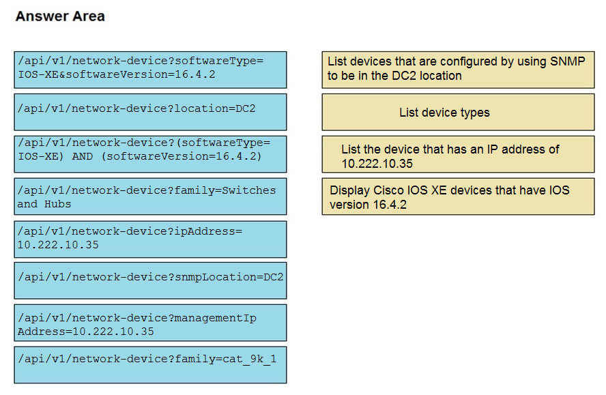This screenshot has height=395, width=606.
Task: Click 'version 16.4.2' text in yellow box
Action: click(x=368, y=205)
